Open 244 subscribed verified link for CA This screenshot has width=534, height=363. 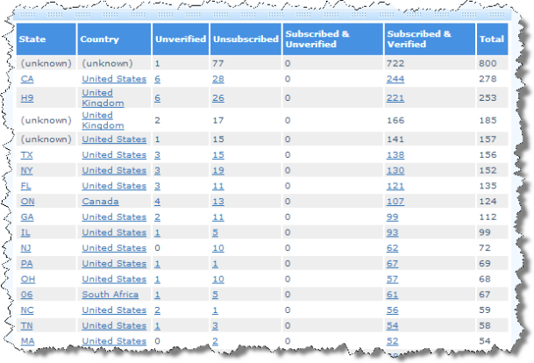(x=395, y=79)
